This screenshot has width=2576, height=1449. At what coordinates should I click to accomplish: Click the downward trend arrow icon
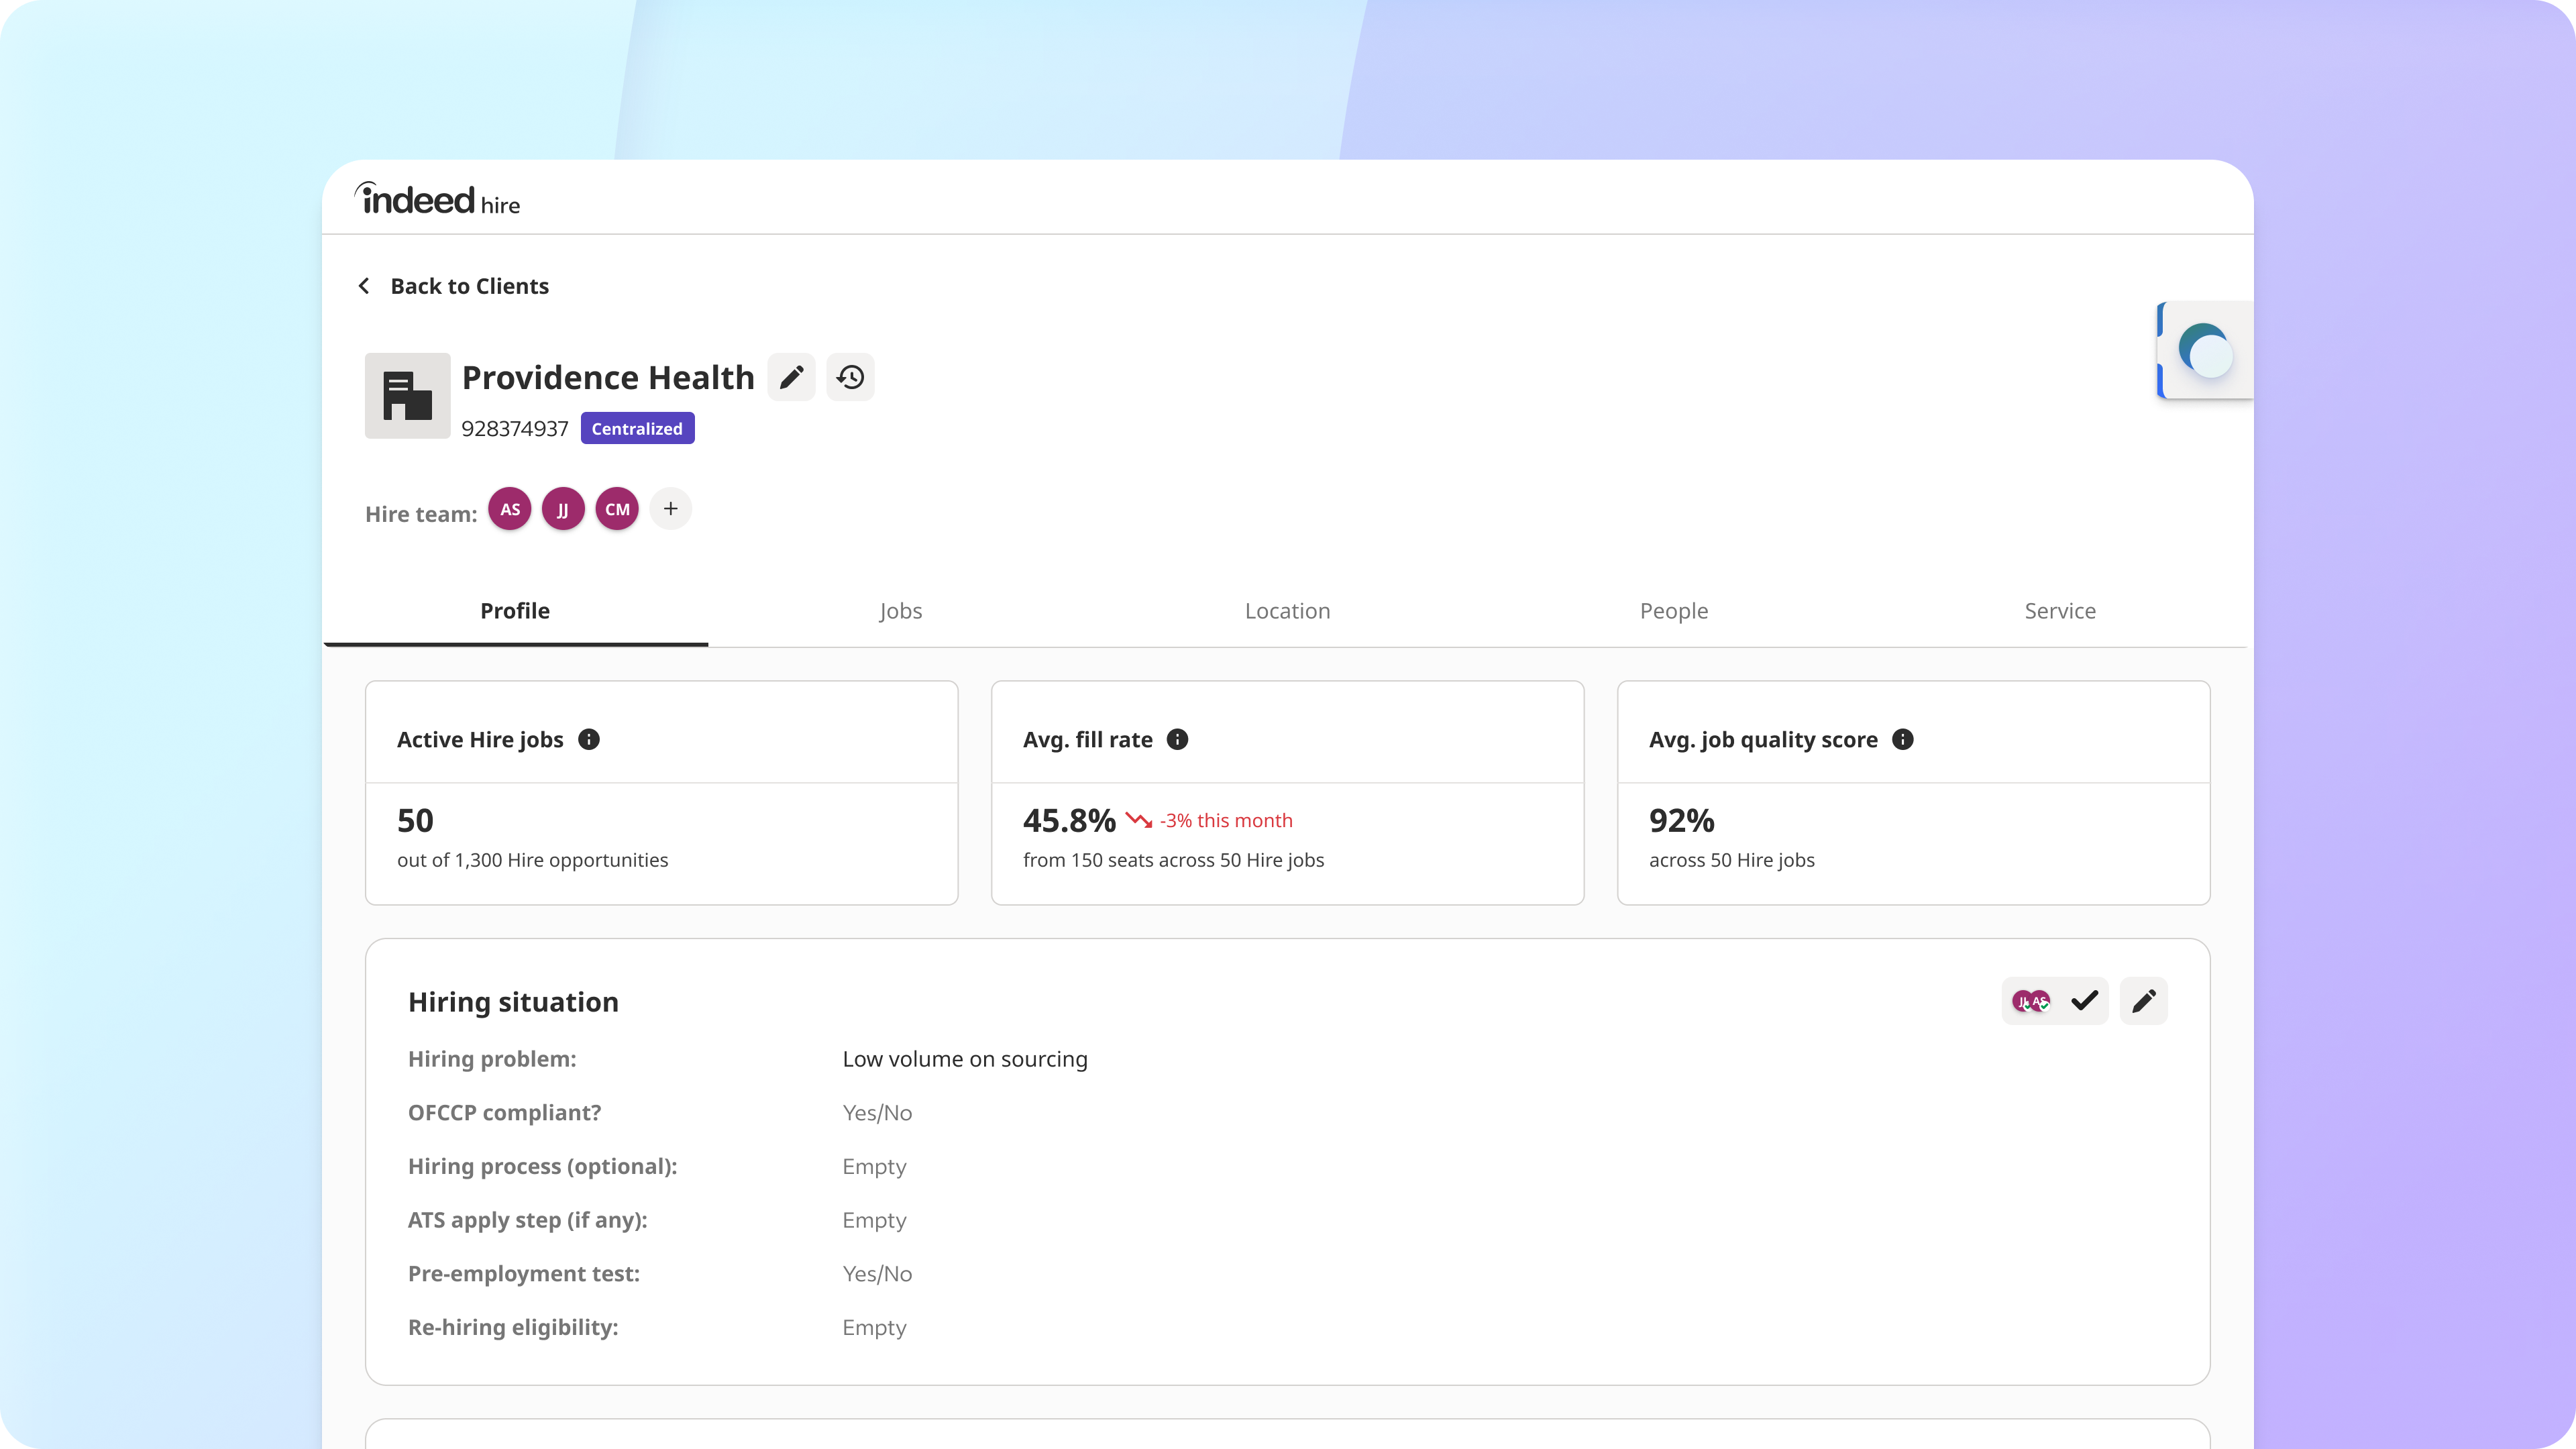point(1138,820)
